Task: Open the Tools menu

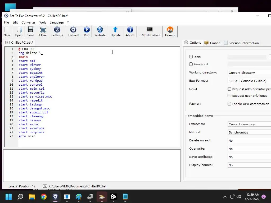Action: [x=43, y=22]
